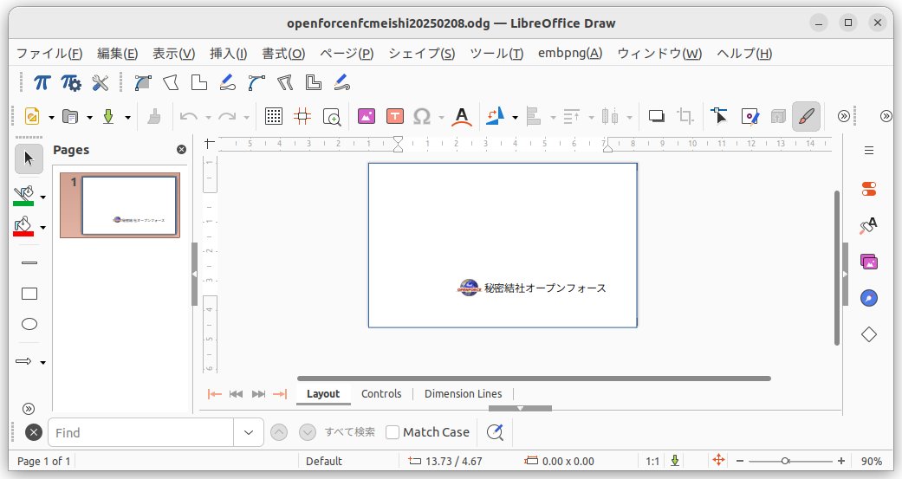
Task: Toggle the gluepoint functions icon
Action: (x=750, y=117)
